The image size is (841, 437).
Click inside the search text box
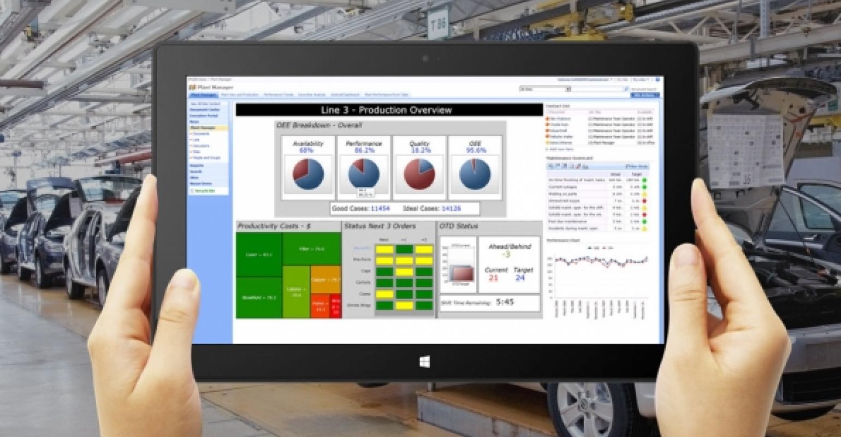597,89
